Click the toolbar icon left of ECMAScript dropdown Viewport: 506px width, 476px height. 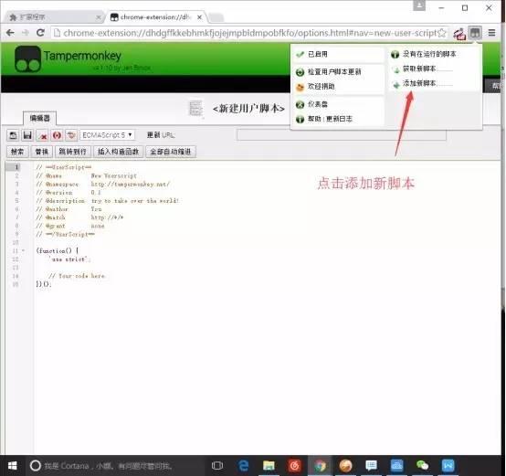pos(71,135)
